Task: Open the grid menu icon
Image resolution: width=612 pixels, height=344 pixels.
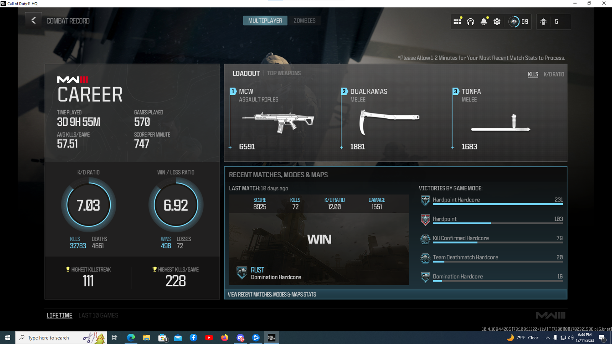Action: [457, 22]
